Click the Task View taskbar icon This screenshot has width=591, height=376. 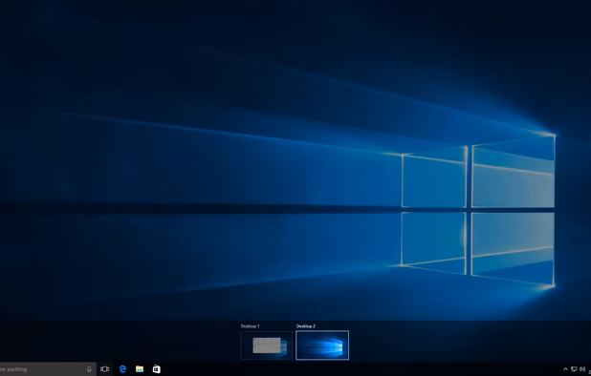point(105,369)
